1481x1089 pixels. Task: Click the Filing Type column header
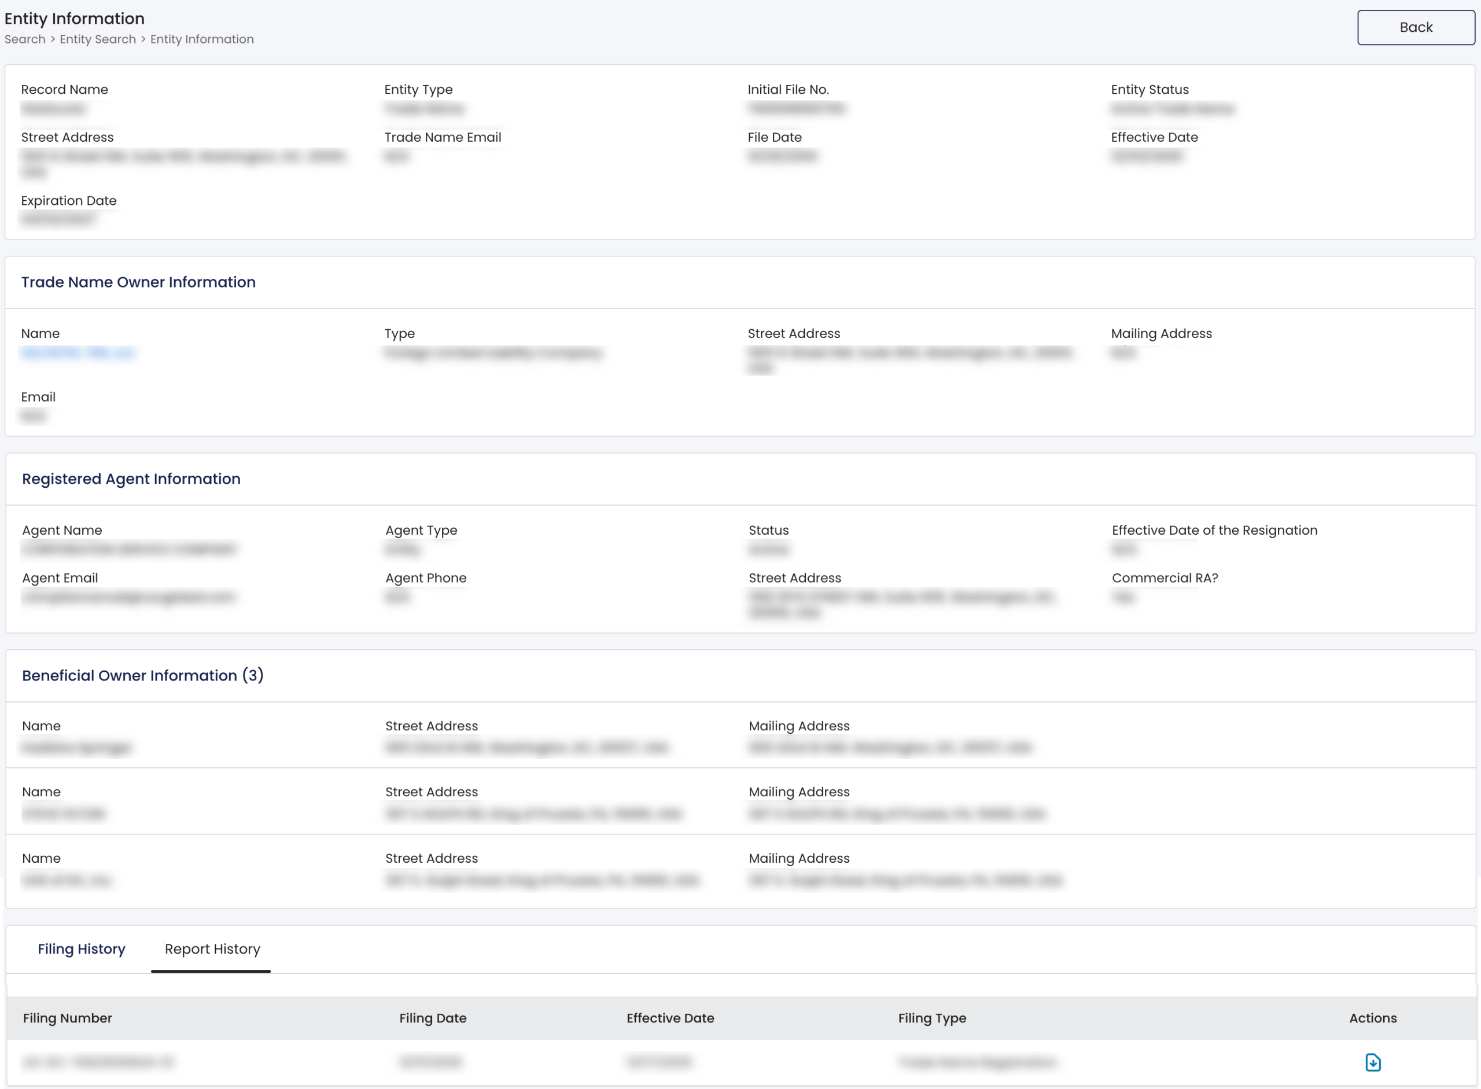932,1018
